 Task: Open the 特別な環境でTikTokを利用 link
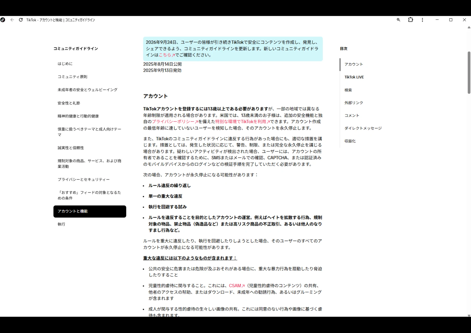coord(243,122)
